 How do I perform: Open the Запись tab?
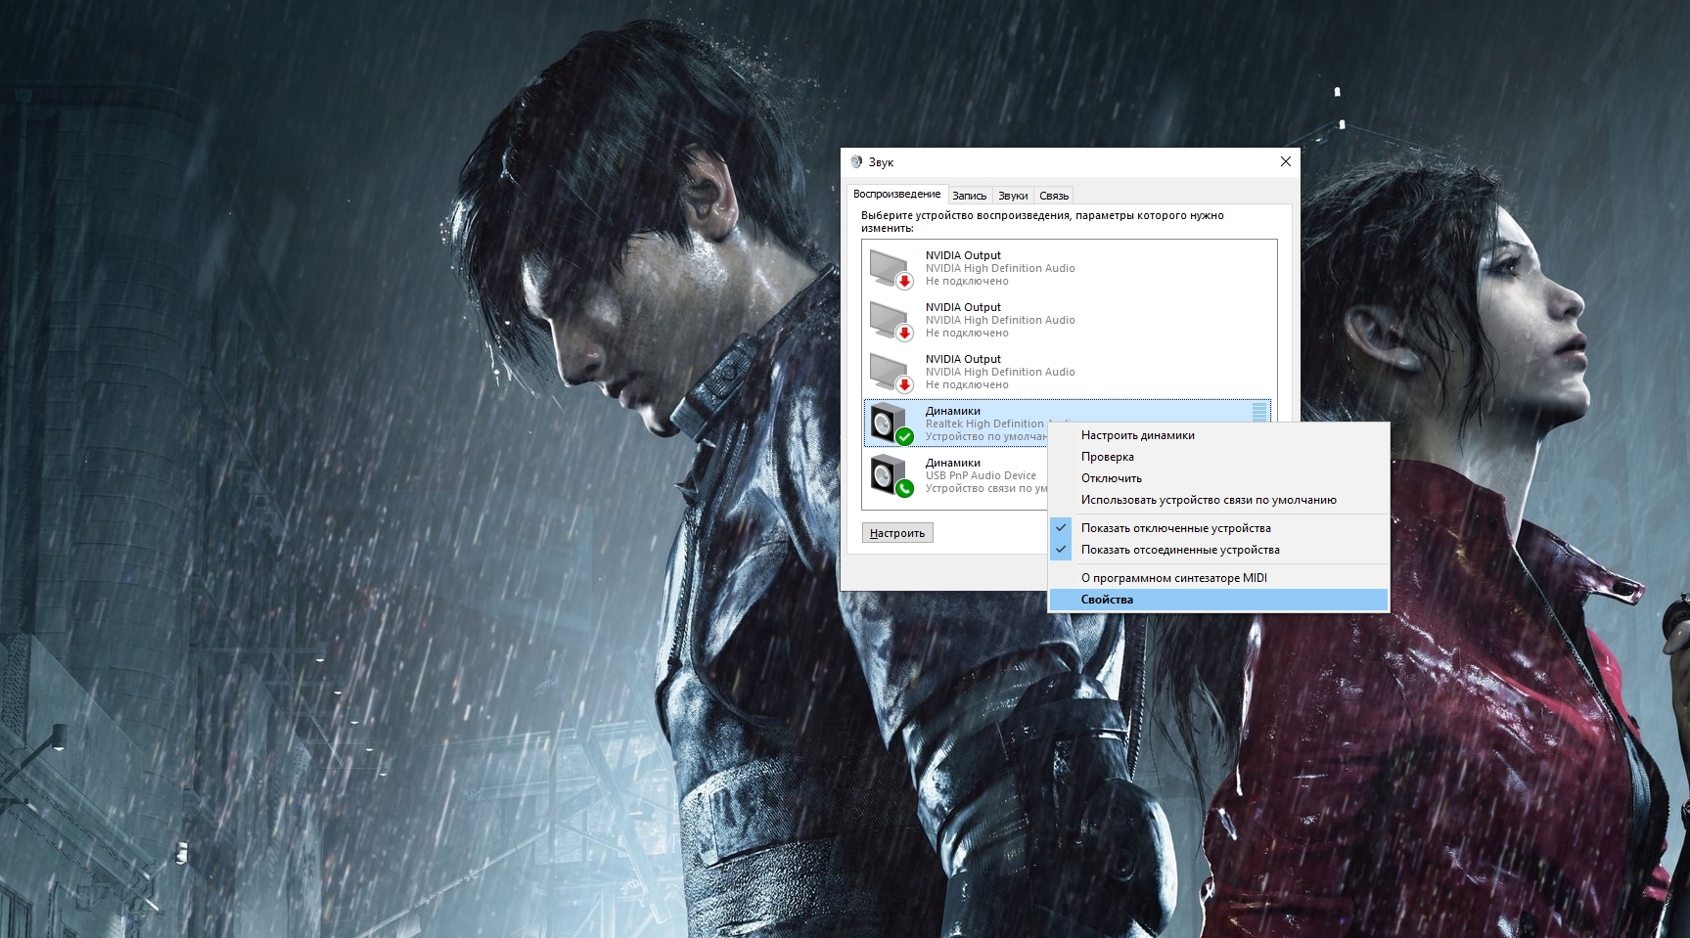tap(970, 196)
